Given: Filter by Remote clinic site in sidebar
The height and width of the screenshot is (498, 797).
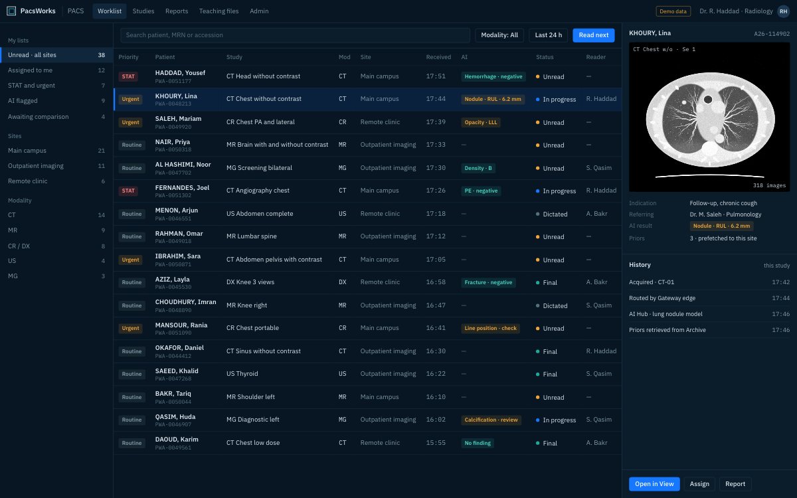Looking at the screenshot, I should click(56, 181).
